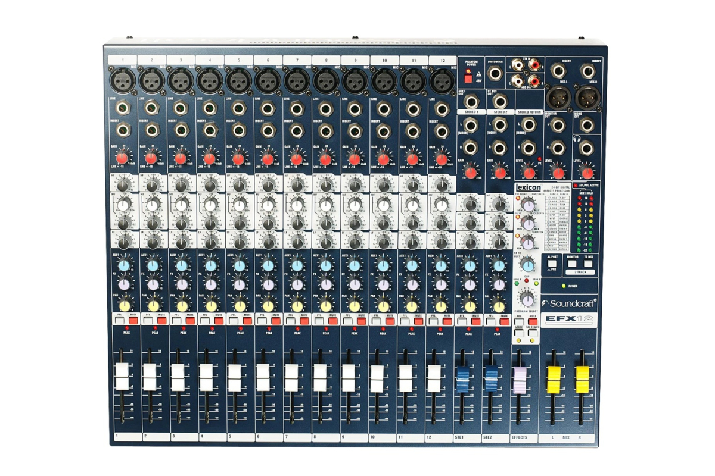Click the headphone output jack
The image size is (715, 476).
click(587, 148)
